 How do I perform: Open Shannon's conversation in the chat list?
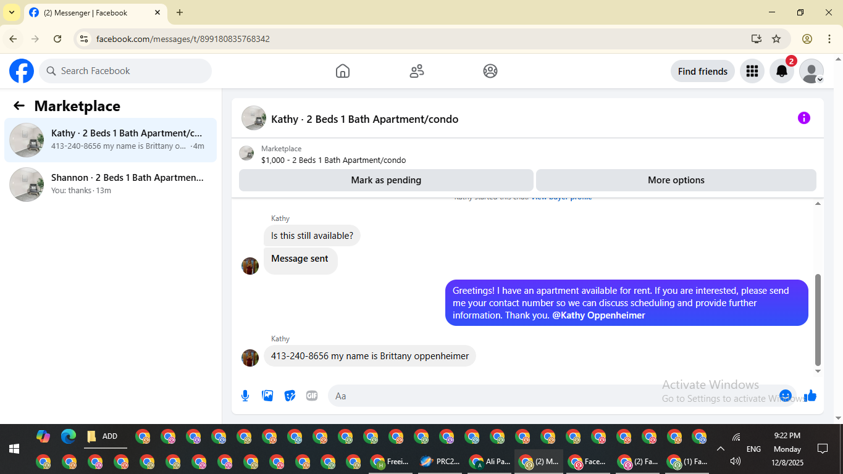[x=111, y=184]
